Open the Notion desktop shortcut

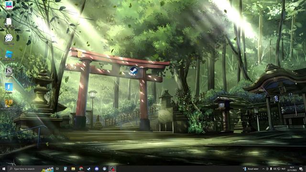click(9, 71)
